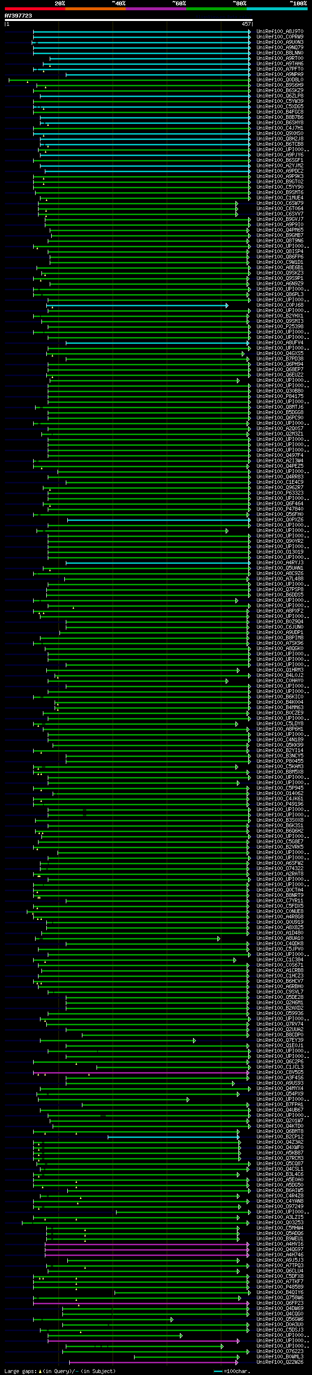Screen dimensions: 312x1375
Task: Select the UniRef100_B8LNN0 label
Action: click(280, 53)
